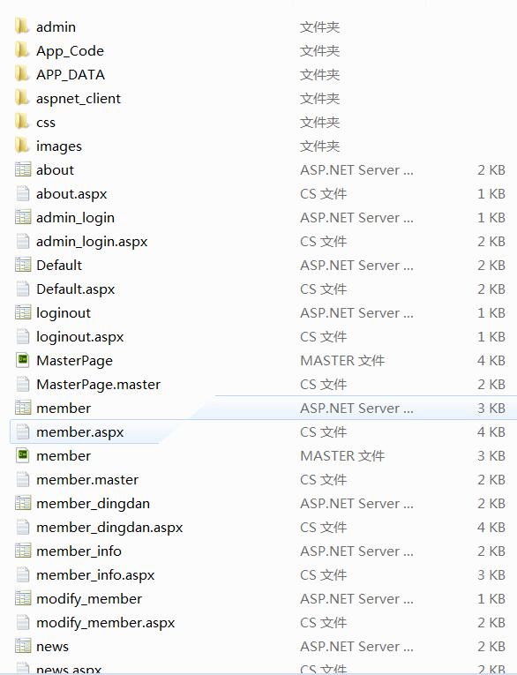Click the blank file icon of about.aspx
The image size is (517, 675).
tap(23, 193)
